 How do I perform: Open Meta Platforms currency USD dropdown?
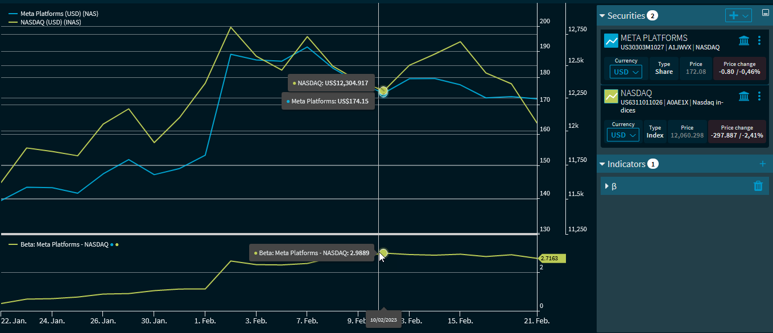coord(626,72)
